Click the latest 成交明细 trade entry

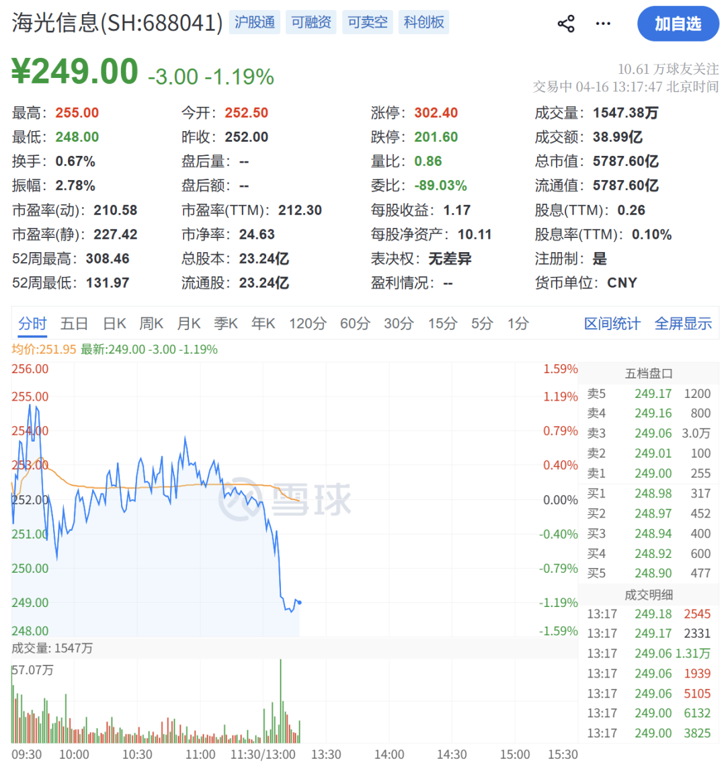pos(645,614)
